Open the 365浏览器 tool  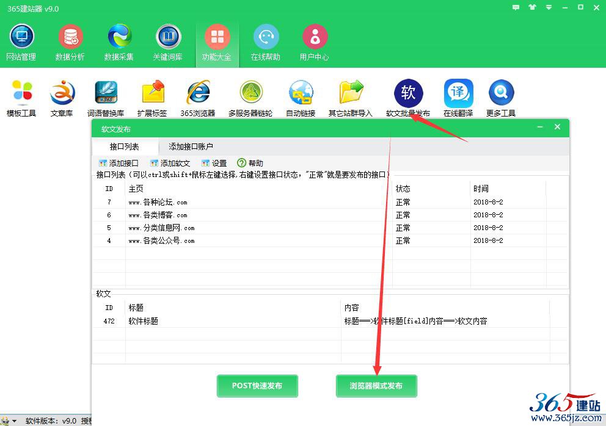(x=198, y=98)
